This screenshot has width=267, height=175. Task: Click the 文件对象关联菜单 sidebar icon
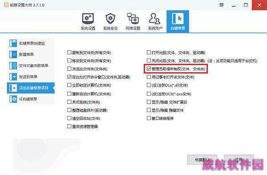[x=13, y=66]
